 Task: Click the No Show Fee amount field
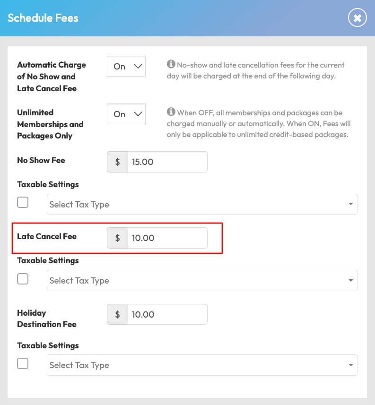tap(167, 162)
